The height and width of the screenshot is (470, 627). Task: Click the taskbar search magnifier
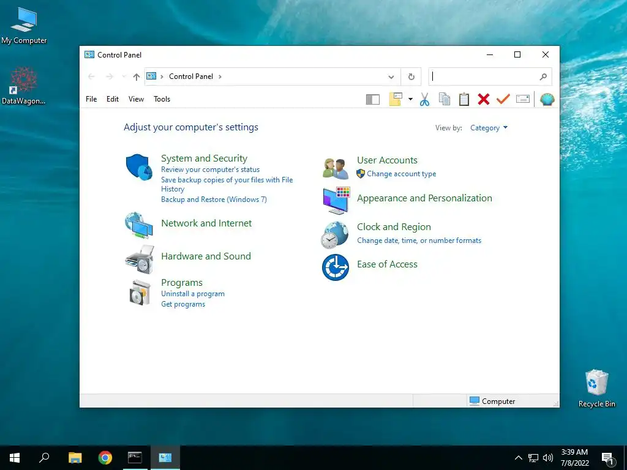[44, 458]
